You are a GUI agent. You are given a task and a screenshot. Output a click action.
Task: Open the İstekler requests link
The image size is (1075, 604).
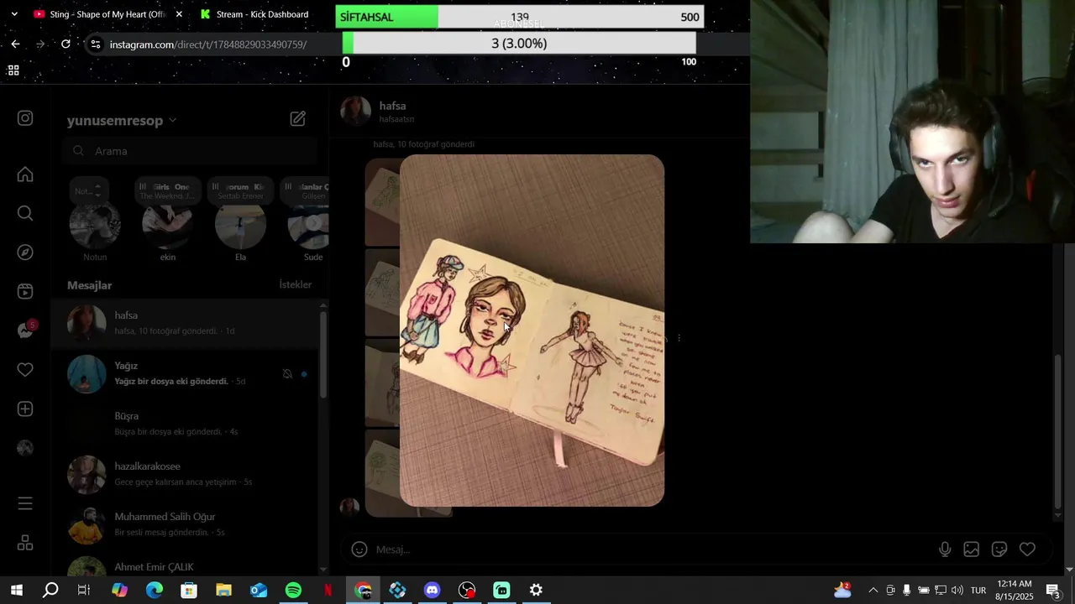point(296,285)
